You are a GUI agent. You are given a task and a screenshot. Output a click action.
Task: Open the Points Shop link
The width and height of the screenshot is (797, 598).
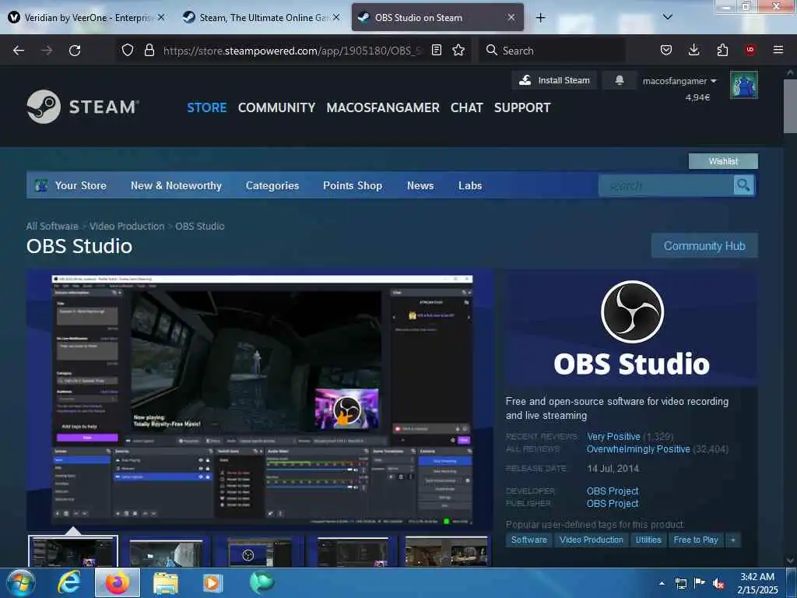[x=353, y=185]
